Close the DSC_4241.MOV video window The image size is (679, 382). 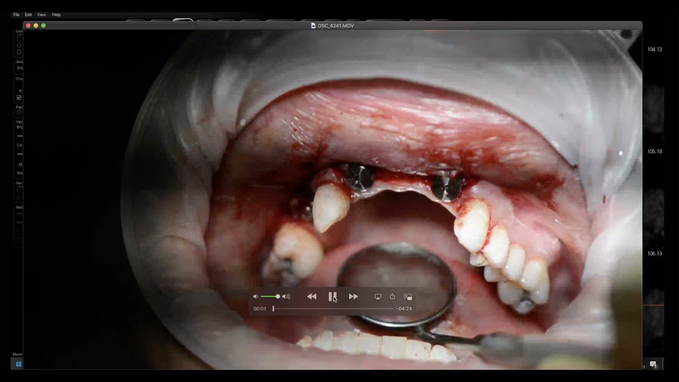pos(28,25)
